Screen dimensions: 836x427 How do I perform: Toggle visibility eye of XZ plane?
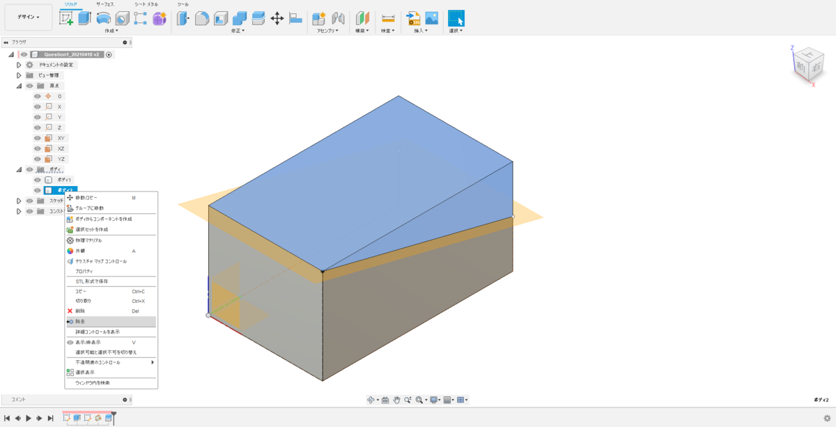(x=38, y=148)
